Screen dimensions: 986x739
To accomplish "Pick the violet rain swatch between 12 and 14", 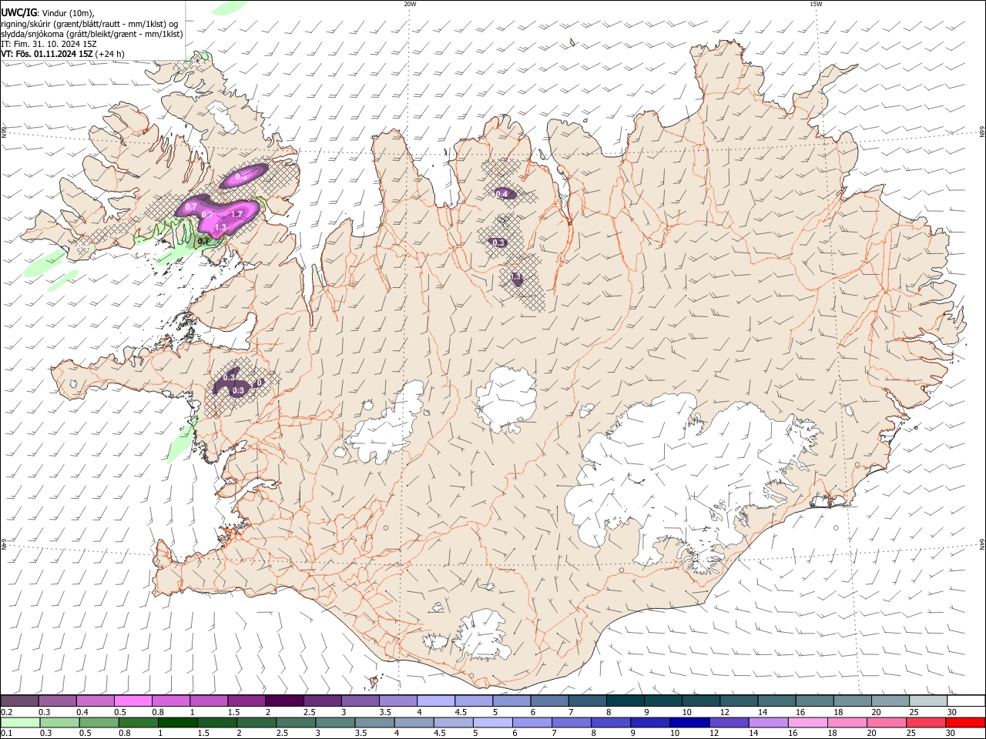I will click(729, 723).
